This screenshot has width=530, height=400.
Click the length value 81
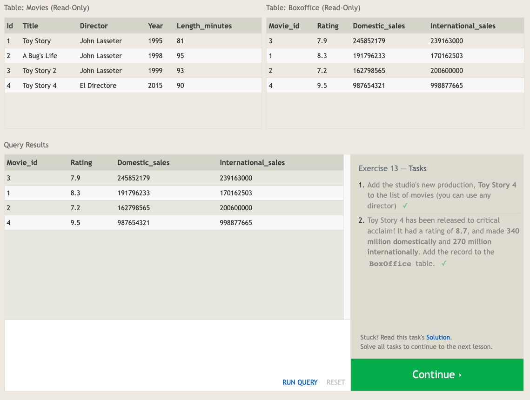click(180, 41)
